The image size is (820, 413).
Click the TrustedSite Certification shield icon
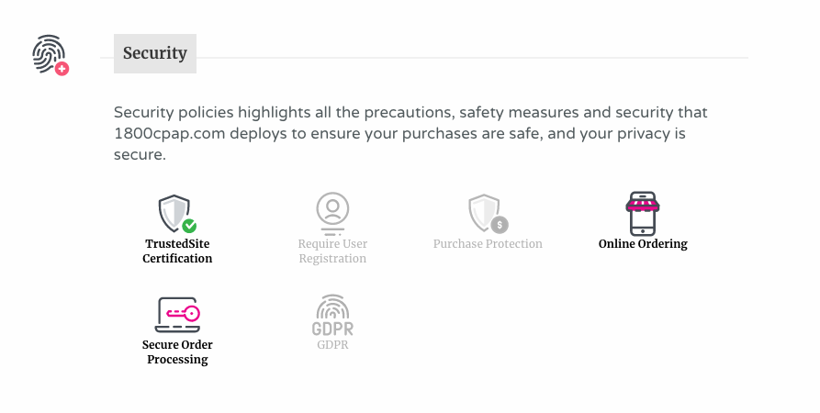coord(176,213)
